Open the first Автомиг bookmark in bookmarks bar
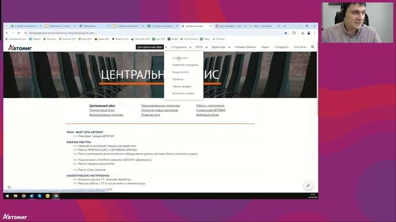The height and width of the screenshot is (222, 396). [15, 39]
